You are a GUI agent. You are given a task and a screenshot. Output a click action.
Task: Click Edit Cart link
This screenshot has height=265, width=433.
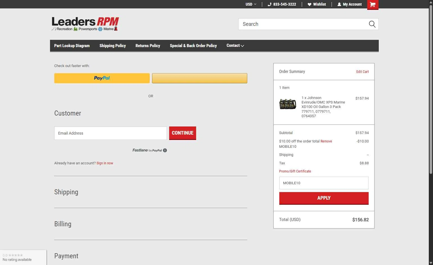click(362, 72)
